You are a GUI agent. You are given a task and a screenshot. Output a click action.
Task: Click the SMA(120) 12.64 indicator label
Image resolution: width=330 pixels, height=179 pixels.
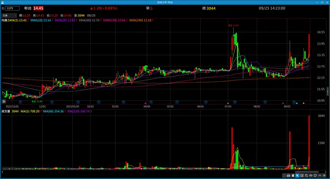[115, 21]
